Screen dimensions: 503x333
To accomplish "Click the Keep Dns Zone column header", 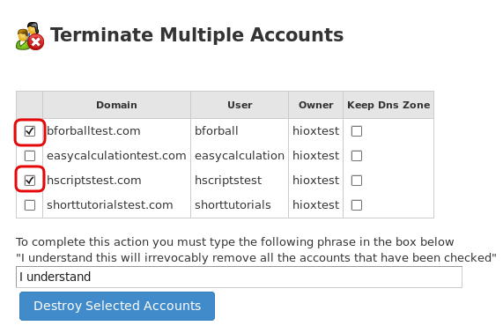I will click(388, 105).
